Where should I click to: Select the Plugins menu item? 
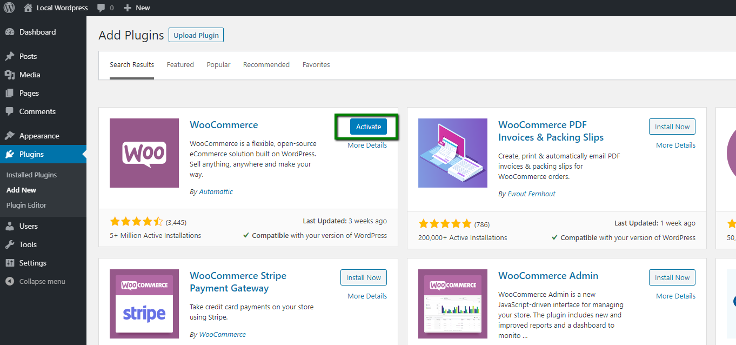[x=43, y=154]
